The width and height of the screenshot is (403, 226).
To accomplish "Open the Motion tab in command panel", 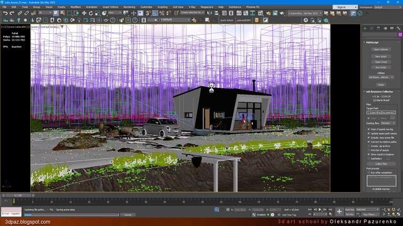I will (385, 28).
